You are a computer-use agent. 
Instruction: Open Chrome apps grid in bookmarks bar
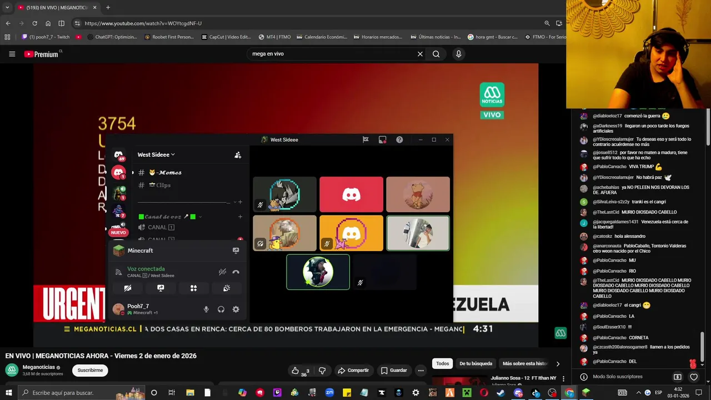tap(7, 37)
